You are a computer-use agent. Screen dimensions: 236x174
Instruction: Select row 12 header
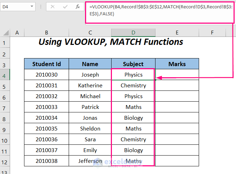click(5, 161)
